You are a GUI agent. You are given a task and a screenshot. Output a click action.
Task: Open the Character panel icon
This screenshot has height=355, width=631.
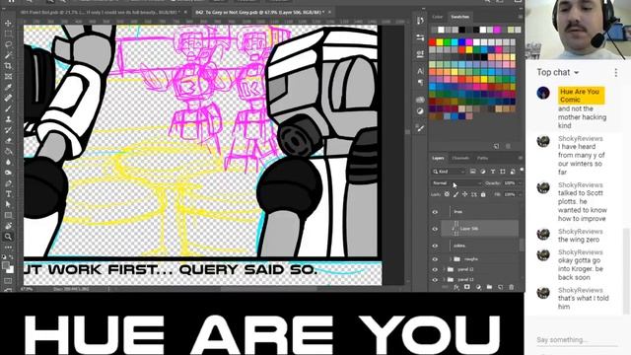point(420,71)
